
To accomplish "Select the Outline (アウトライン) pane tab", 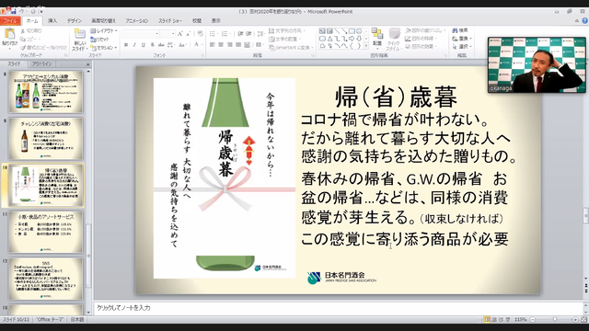I will click(41, 64).
